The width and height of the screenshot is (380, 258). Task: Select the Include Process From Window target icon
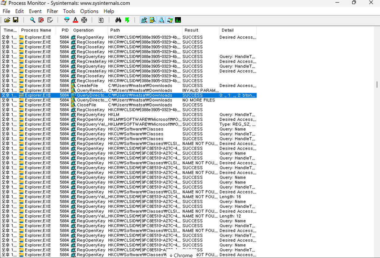(84, 20)
